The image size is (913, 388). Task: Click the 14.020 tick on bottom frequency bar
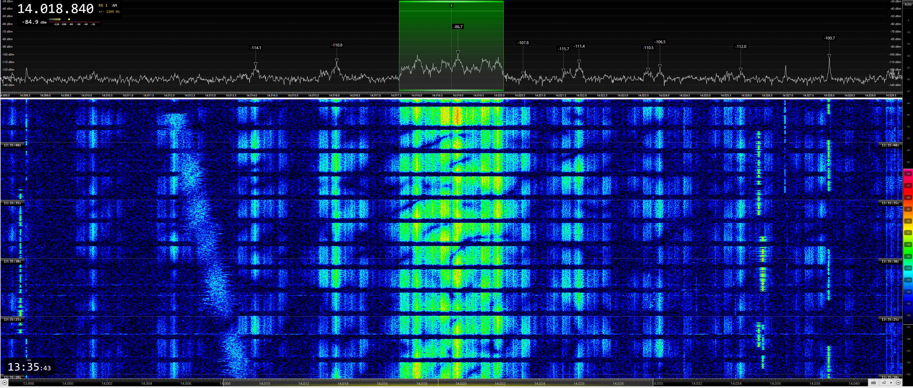461,383
